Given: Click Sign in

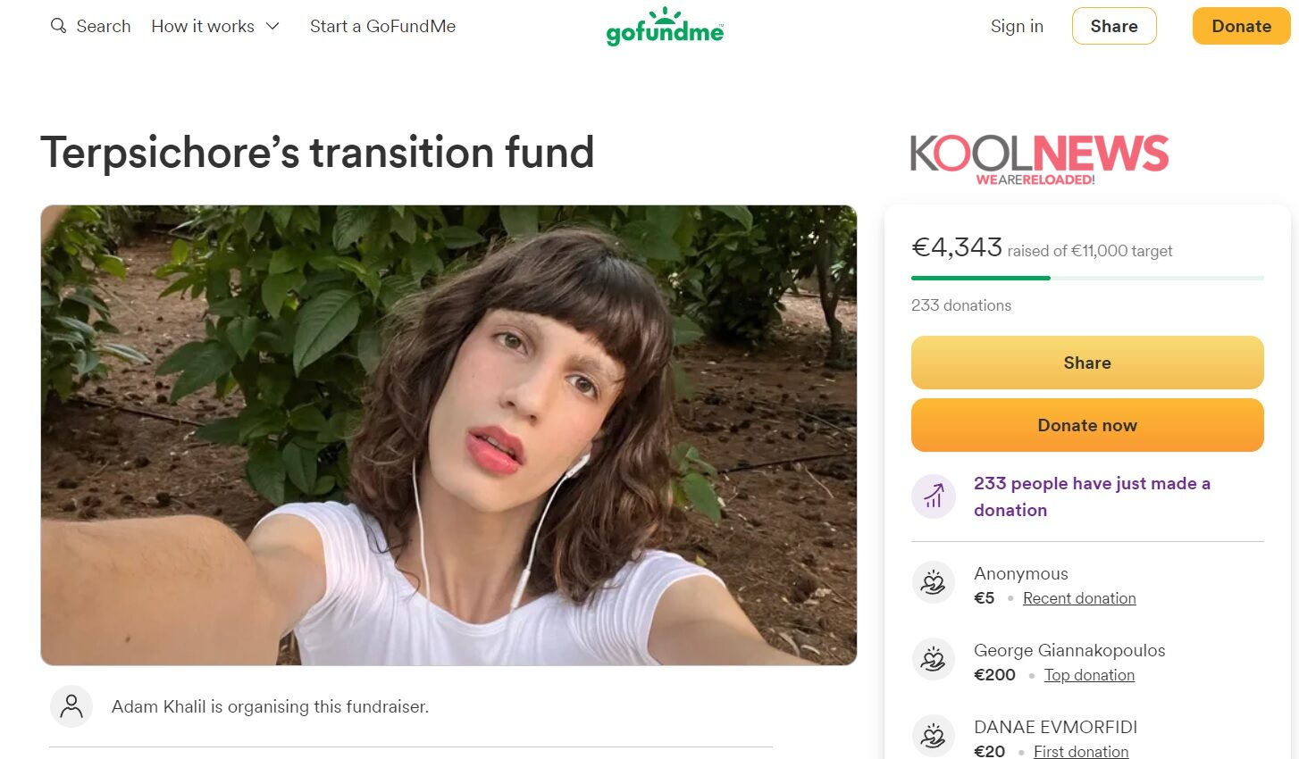Looking at the screenshot, I should click(1017, 27).
